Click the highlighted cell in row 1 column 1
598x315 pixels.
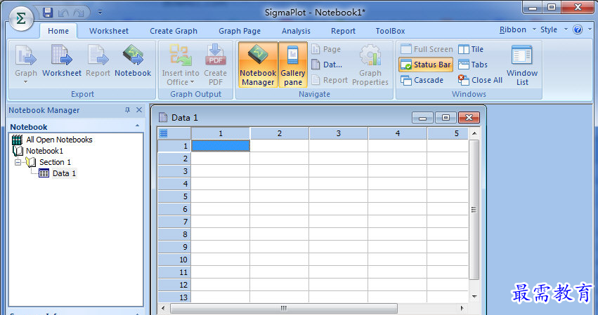pyautogui.click(x=221, y=145)
